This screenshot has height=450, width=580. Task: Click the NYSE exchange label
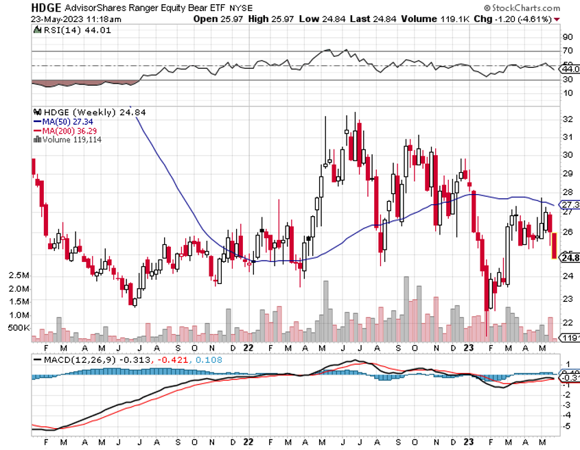(x=241, y=8)
